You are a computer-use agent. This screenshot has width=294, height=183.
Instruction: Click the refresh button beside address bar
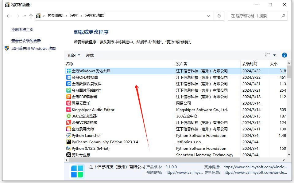coord(219,16)
